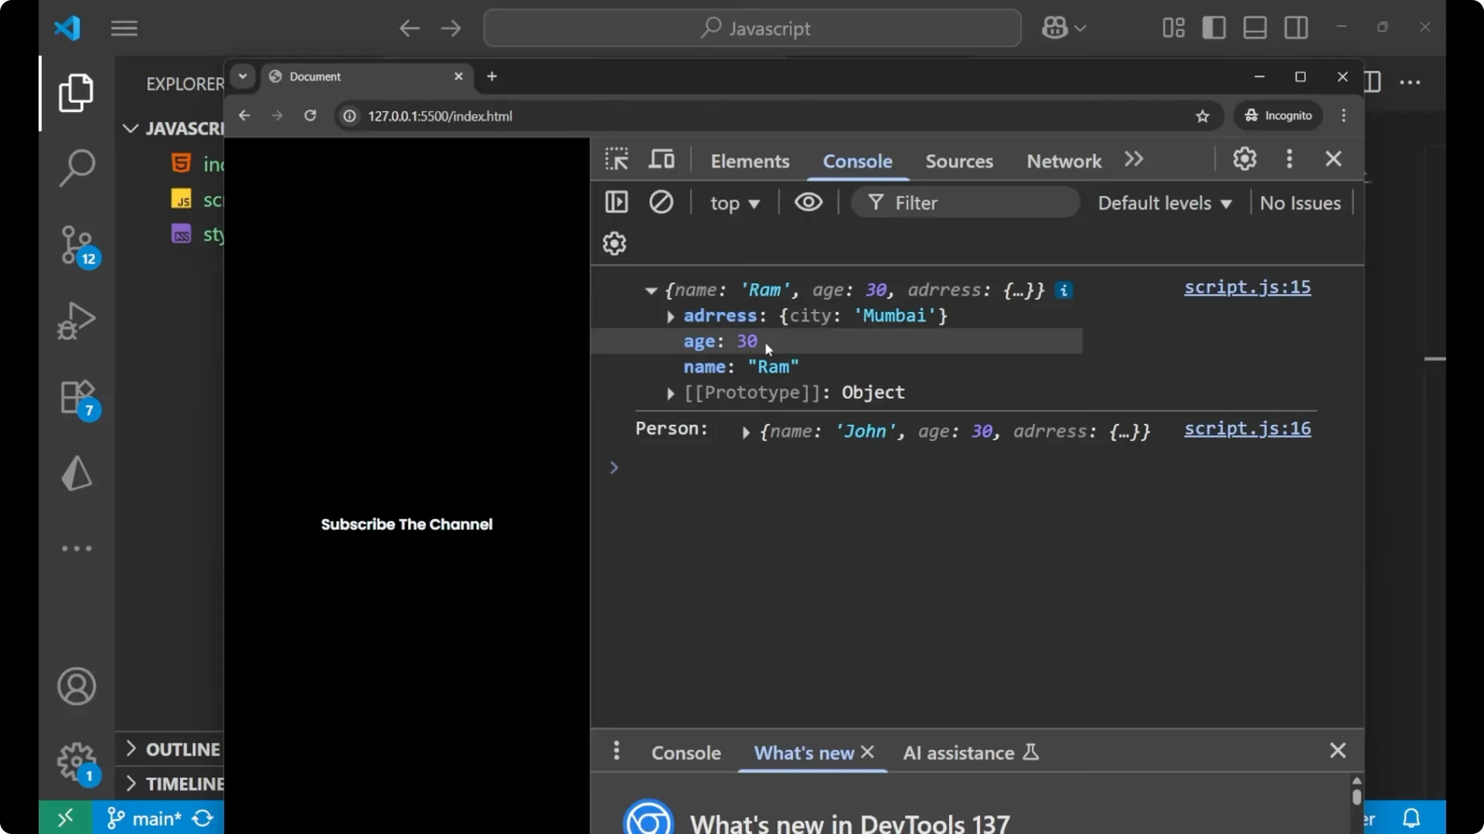Open the AI assistance tab
This screenshot has width=1484, height=834.
tap(960, 753)
